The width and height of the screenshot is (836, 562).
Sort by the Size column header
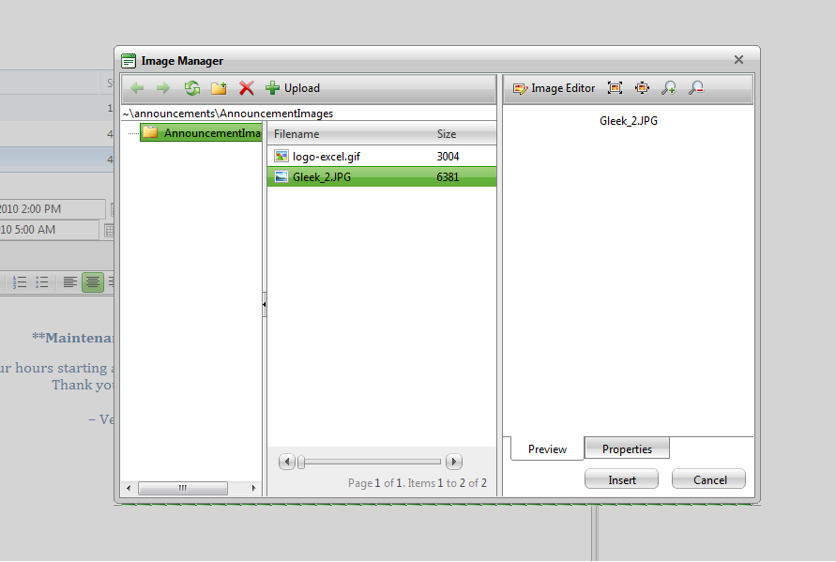447,134
